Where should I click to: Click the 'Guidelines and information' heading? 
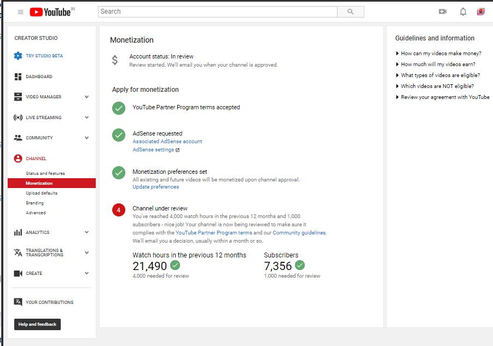[x=434, y=38]
